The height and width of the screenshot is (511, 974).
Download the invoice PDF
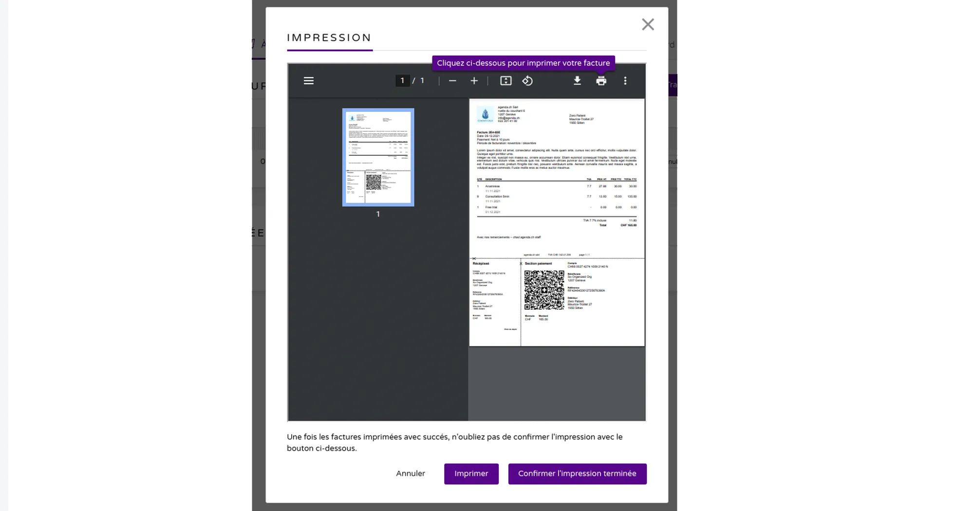(x=577, y=81)
